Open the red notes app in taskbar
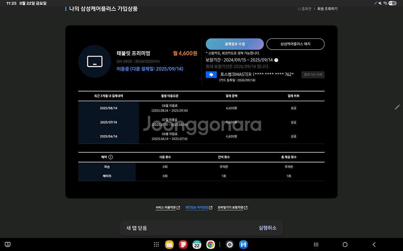This screenshot has height=251, width=403. (x=183, y=245)
